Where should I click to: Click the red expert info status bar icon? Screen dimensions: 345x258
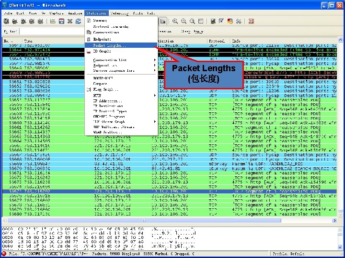pyautogui.click(x=4, y=254)
